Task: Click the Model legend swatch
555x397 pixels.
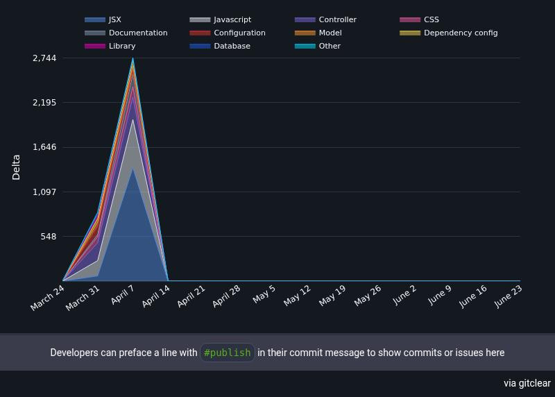Action: coord(305,33)
